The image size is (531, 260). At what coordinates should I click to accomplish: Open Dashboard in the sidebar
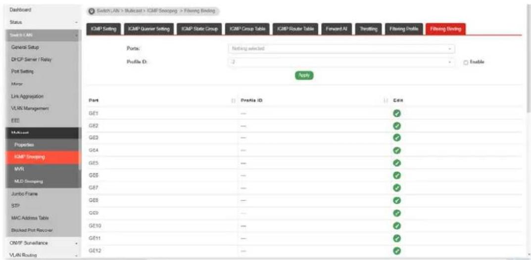pyautogui.click(x=21, y=10)
